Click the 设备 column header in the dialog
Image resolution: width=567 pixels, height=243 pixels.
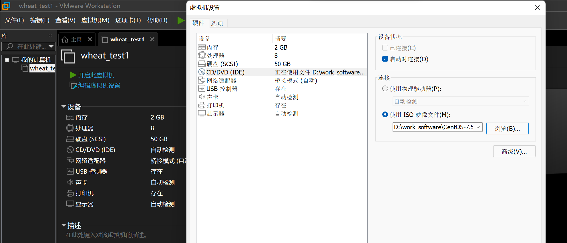(x=204, y=39)
